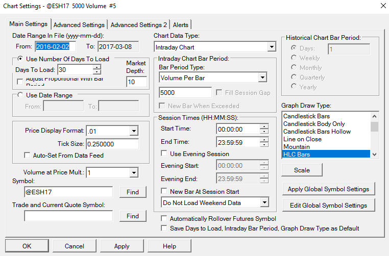The height and width of the screenshot is (256, 389).
Task: Click the Symbol field containing @ESH17
Action: click(x=68, y=192)
